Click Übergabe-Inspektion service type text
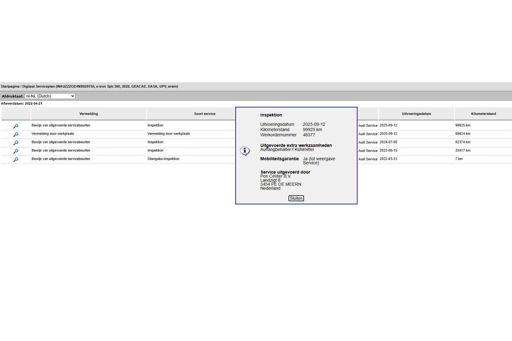Viewport: 512px width, 341px height. (164, 159)
